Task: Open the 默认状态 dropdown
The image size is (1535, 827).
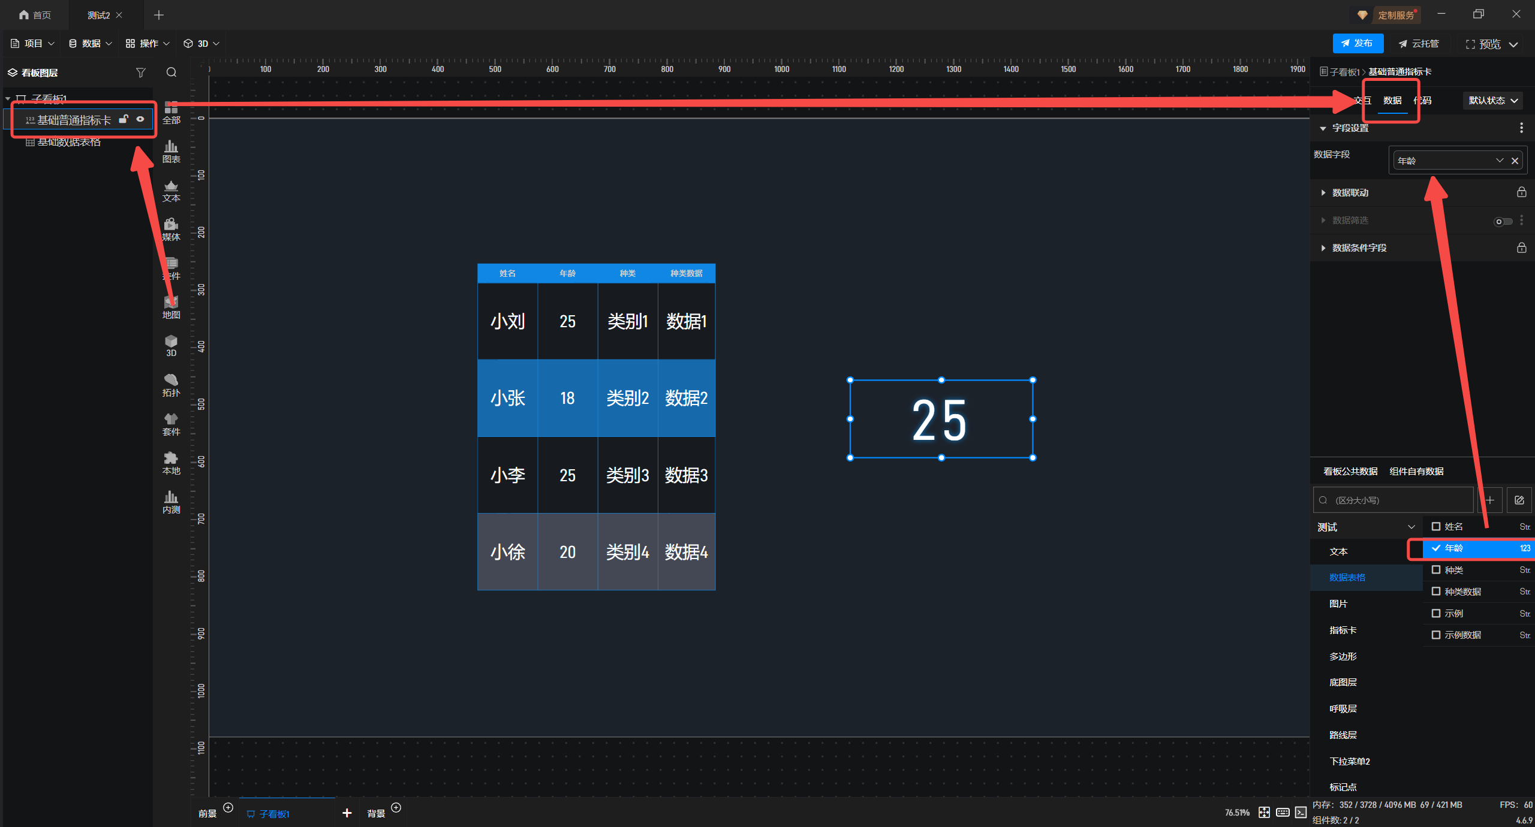Action: click(x=1492, y=100)
